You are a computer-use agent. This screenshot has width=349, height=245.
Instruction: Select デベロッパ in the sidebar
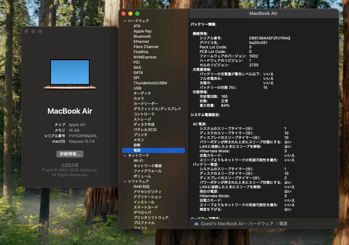point(142,212)
